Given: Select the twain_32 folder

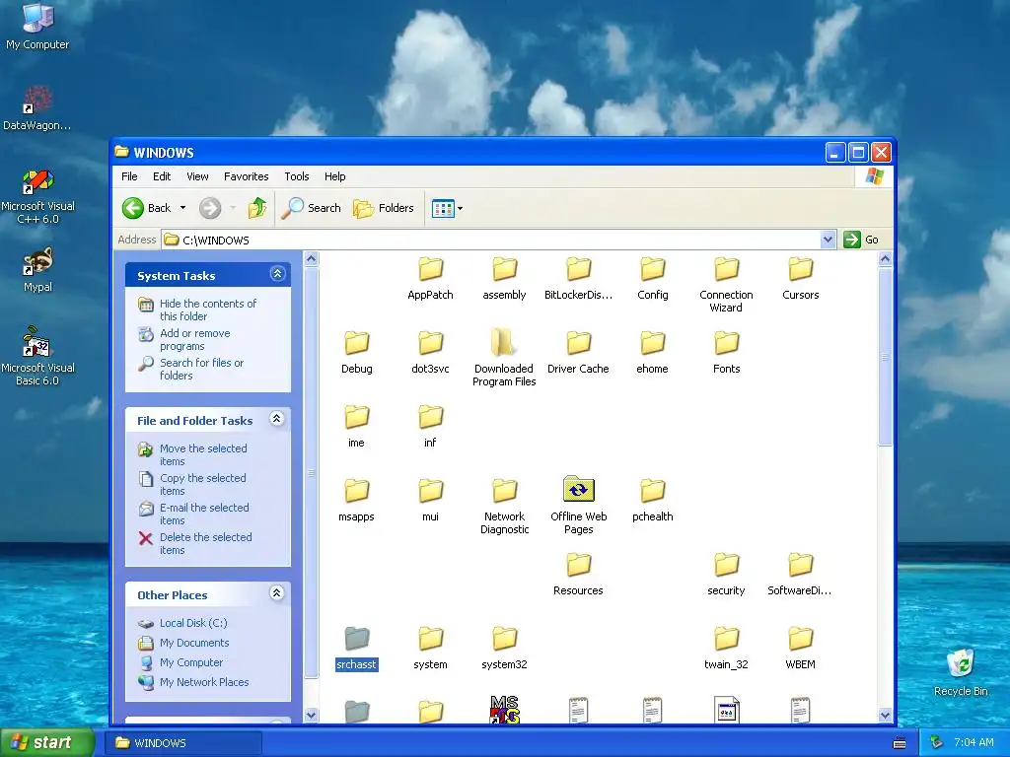Looking at the screenshot, I should click(727, 649).
